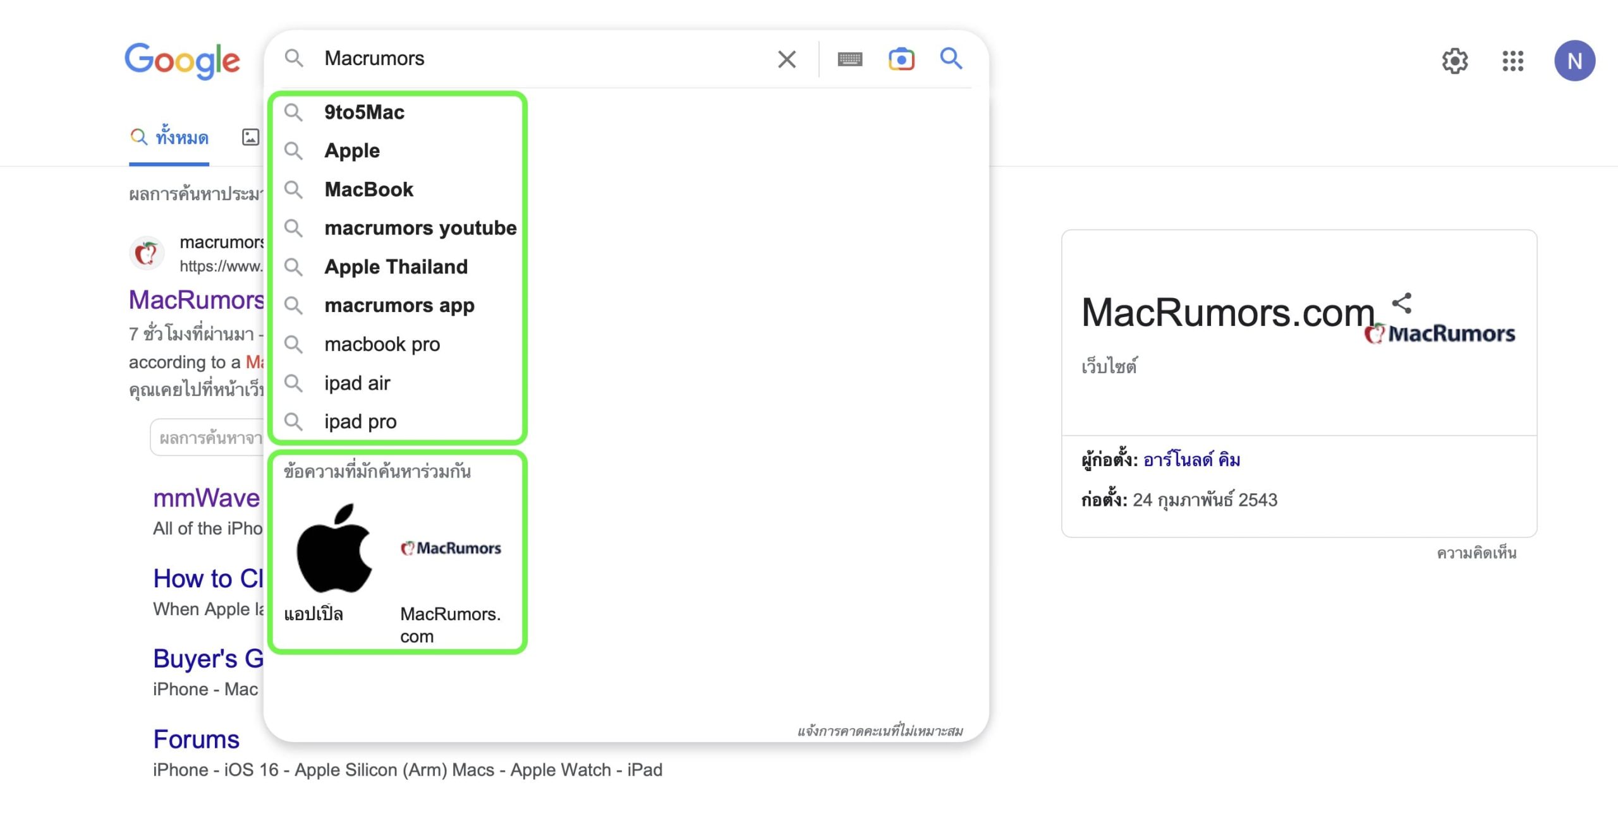1618x821 pixels.
Task: Open the MacRumors.com related thumbnail
Action: 451,548
